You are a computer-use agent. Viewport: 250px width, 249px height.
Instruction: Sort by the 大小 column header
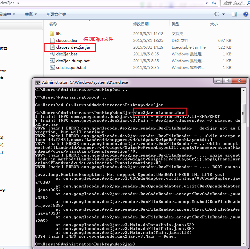(x=214, y=24)
